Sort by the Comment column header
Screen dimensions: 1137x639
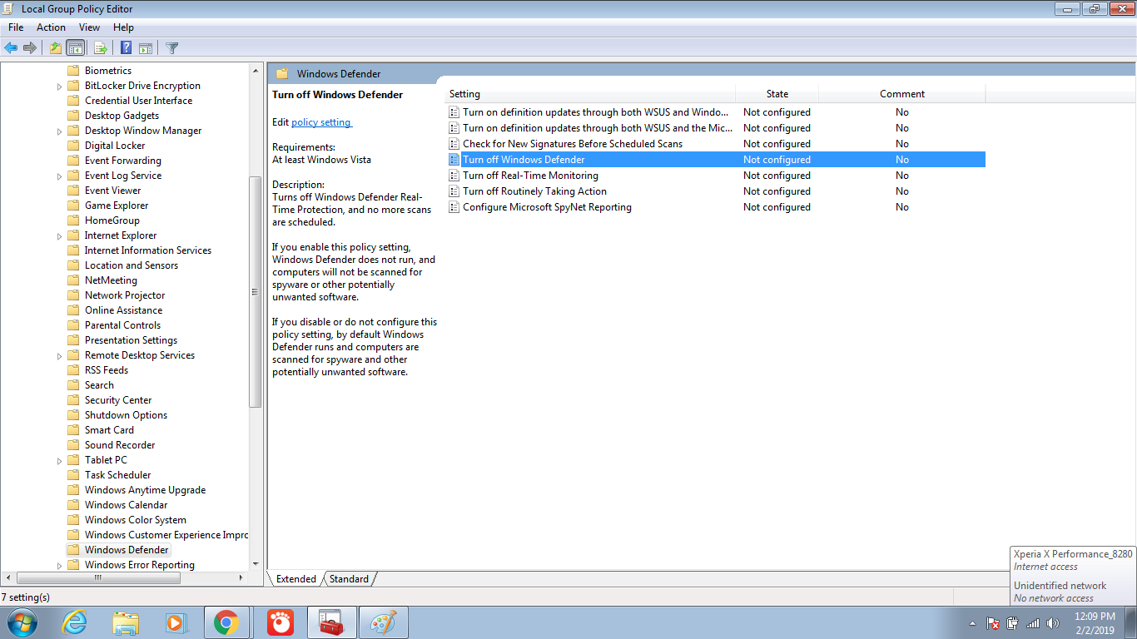pyautogui.click(x=902, y=94)
